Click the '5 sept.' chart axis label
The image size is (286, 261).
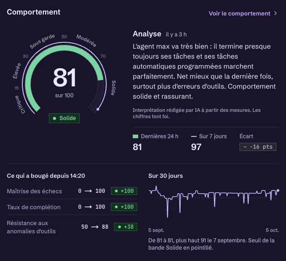(156, 230)
